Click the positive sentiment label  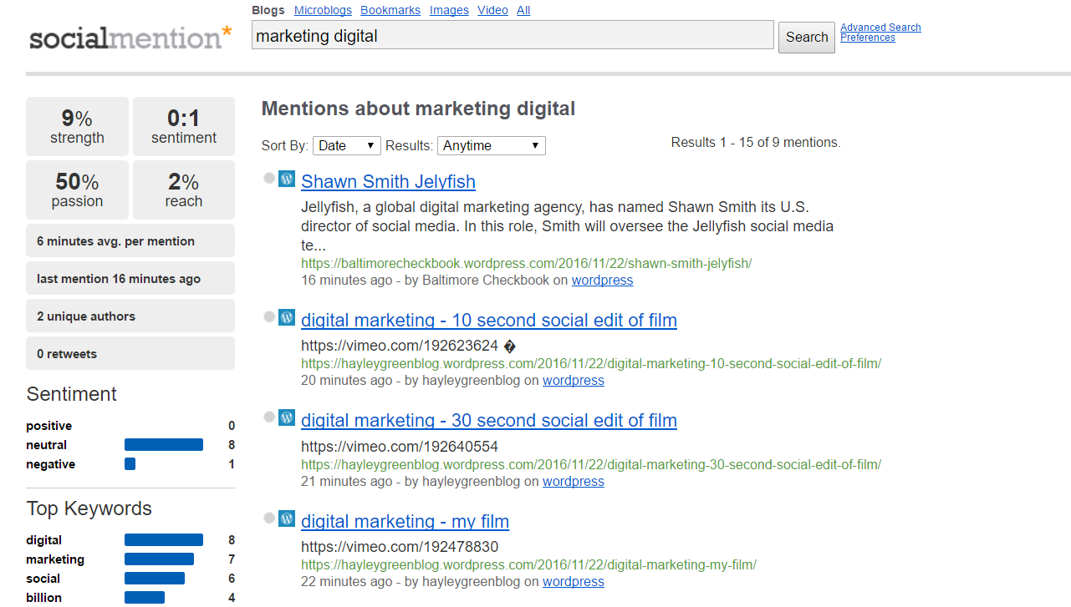coord(48,426)
